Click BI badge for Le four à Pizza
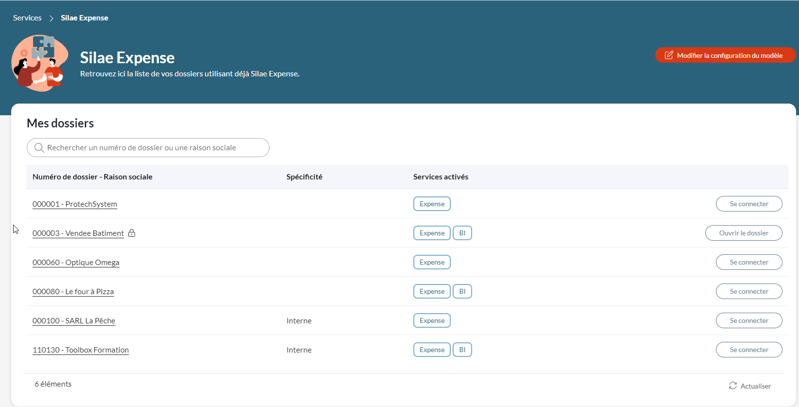 (x=462, y=291)
